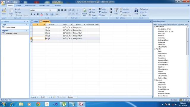Toggle Italic formatting

(35, 14)
